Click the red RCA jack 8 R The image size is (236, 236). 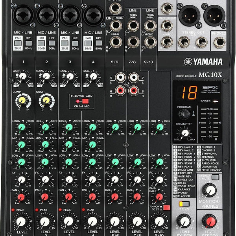coord(134,90)
